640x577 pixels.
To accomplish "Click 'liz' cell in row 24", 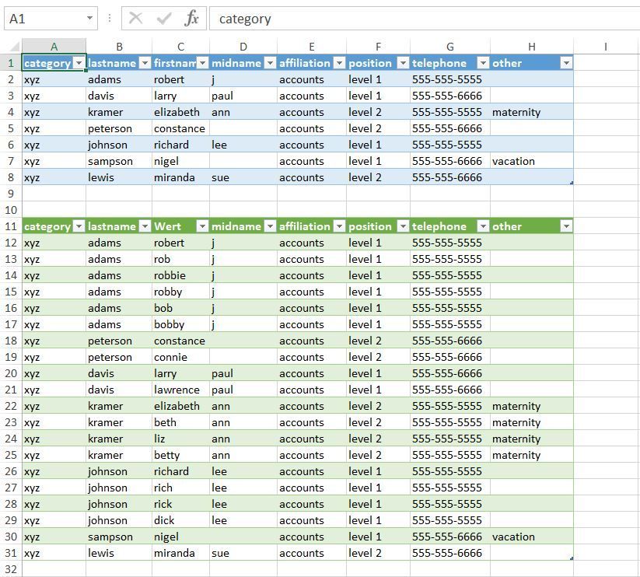I will pyautogui.click(x=181, y=439).
